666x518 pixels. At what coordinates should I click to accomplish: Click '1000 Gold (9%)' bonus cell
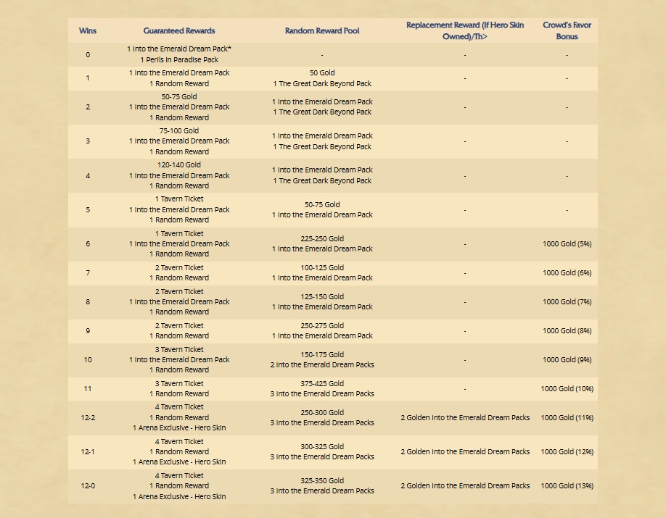(x=567, y=359)
